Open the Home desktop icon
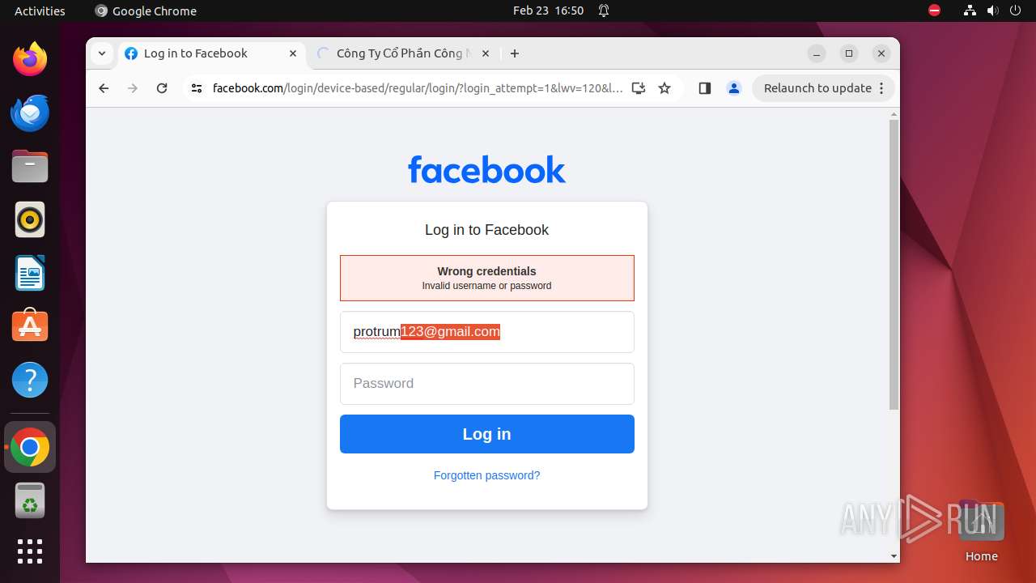 (x=981, y=531)
